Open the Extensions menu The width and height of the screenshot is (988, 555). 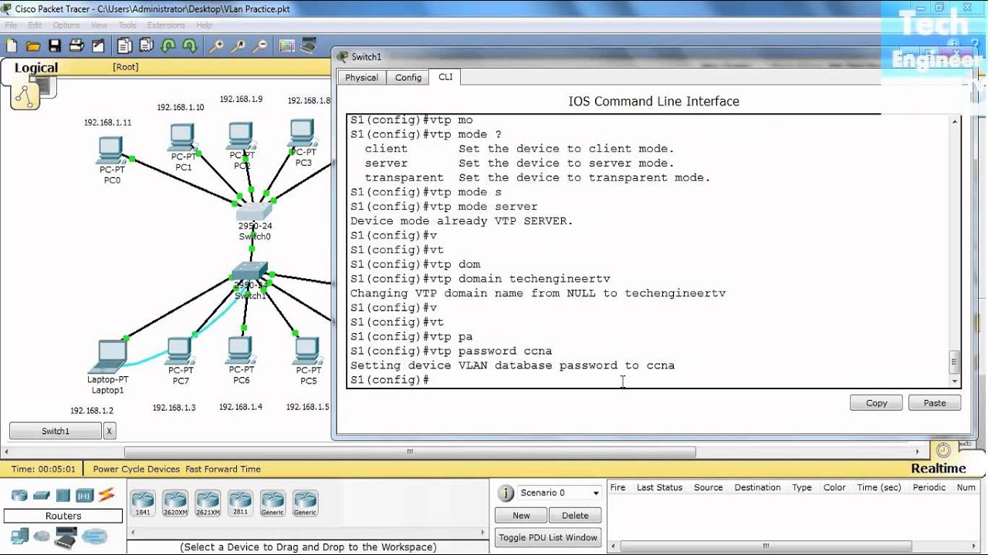[x=166, y=25]
